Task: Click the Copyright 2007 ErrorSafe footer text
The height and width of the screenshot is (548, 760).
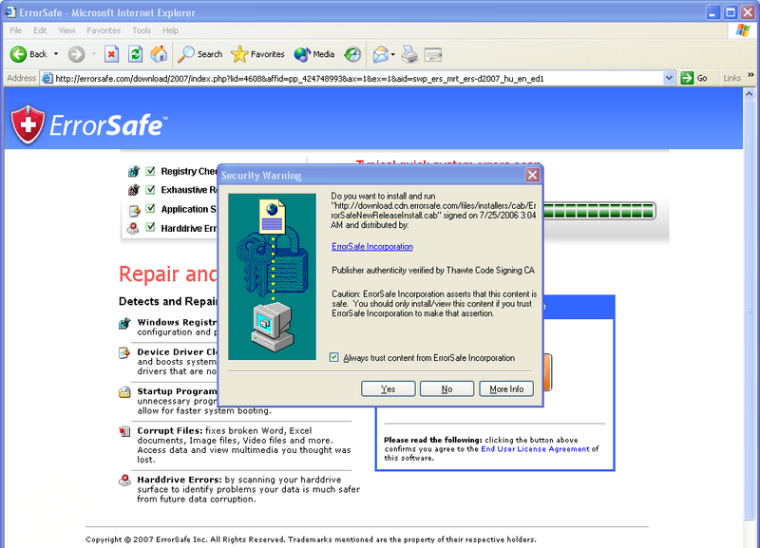Action: point(311,539)
